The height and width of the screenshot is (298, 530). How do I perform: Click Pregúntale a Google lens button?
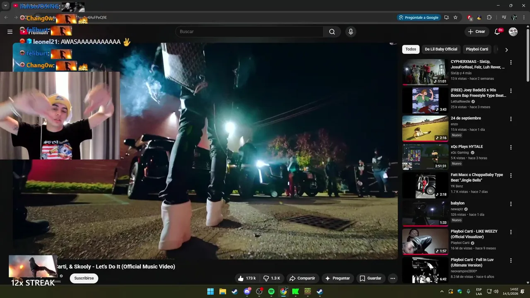pos(419,17)
